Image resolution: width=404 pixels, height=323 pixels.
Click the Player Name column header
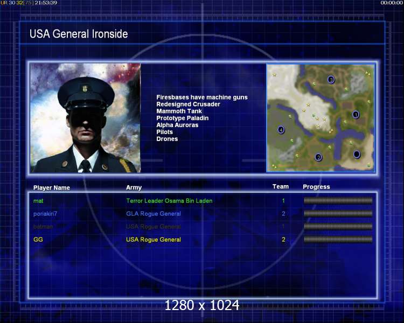pyautogui.click(x=52, y=188)
